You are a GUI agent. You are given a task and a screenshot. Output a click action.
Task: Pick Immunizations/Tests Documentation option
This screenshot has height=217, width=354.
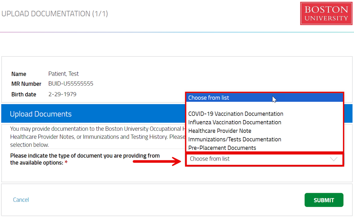264,139
